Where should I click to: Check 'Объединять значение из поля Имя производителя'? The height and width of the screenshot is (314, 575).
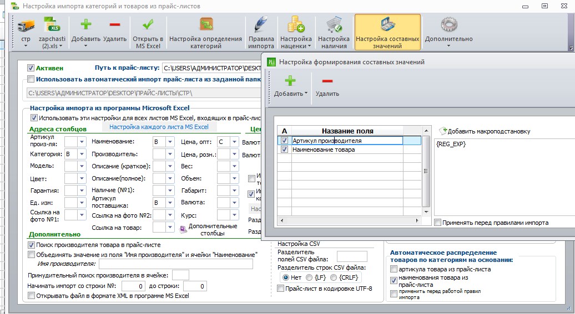click(x=31, y=255)
